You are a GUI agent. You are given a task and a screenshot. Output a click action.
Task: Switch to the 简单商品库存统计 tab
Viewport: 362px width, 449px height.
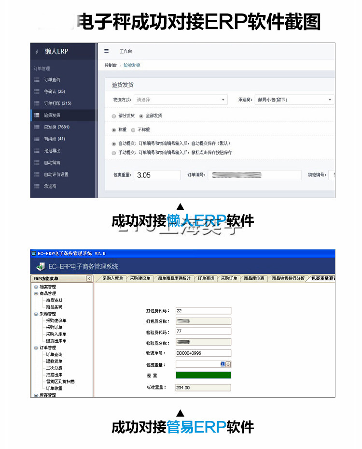pos(174,278)
